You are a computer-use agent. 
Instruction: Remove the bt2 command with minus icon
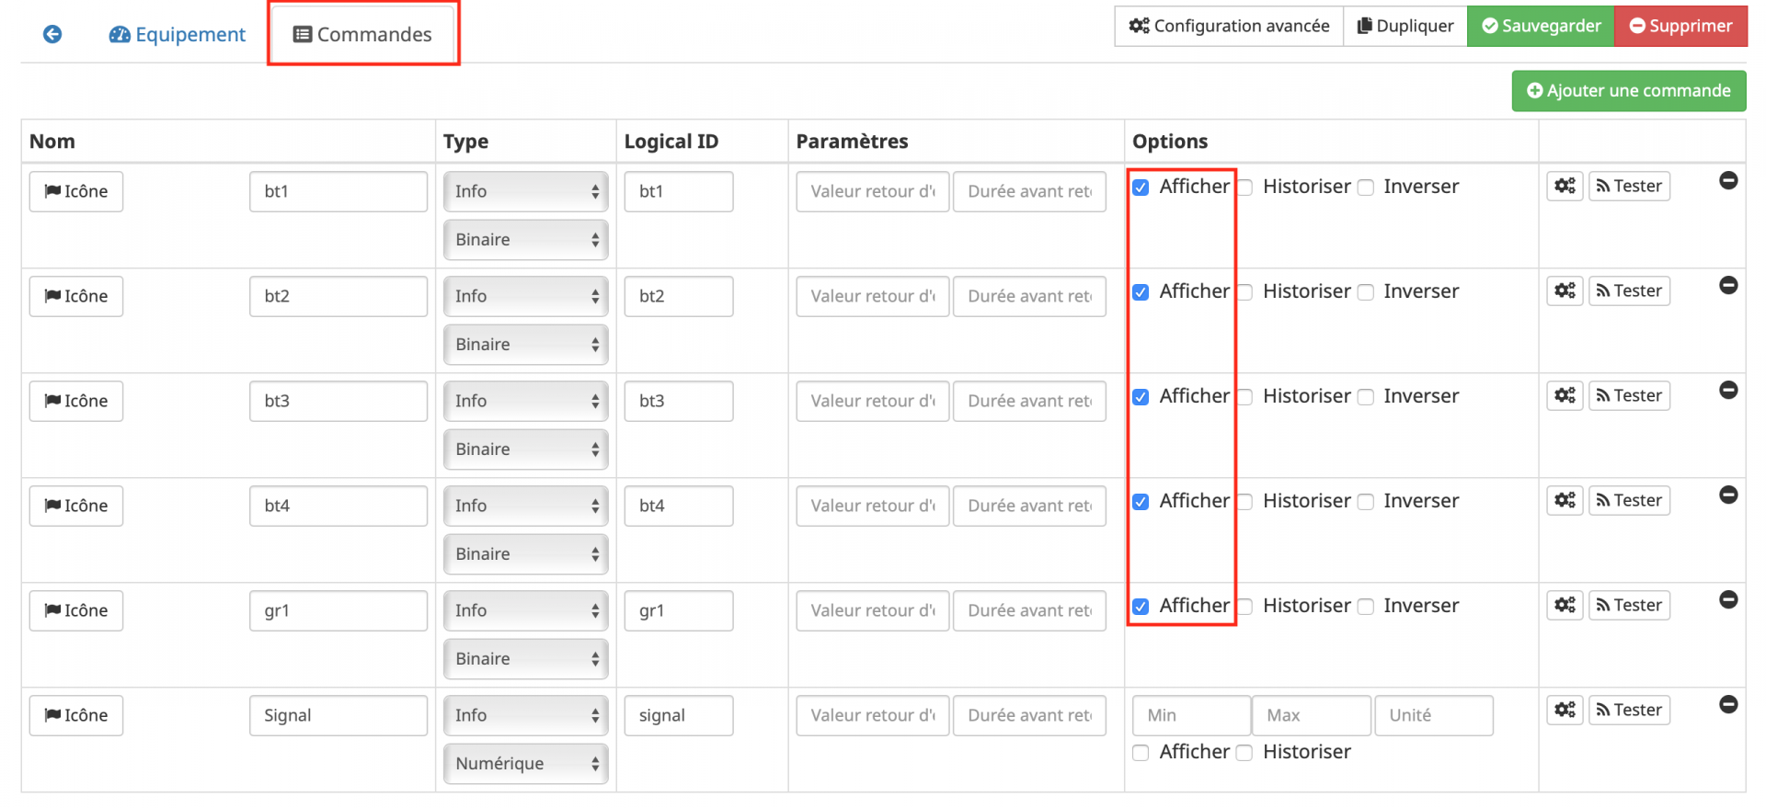(1728, 286)
